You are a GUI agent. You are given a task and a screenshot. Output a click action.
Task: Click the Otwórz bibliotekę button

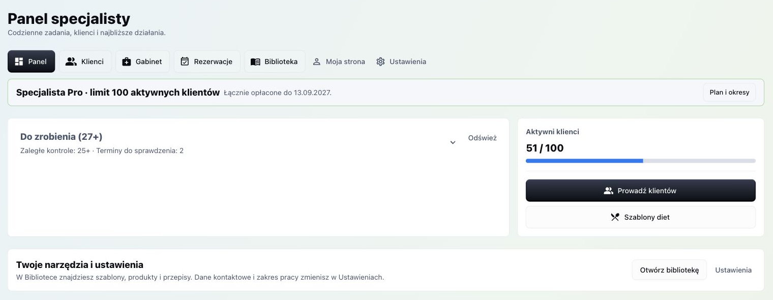pos(669,270)
